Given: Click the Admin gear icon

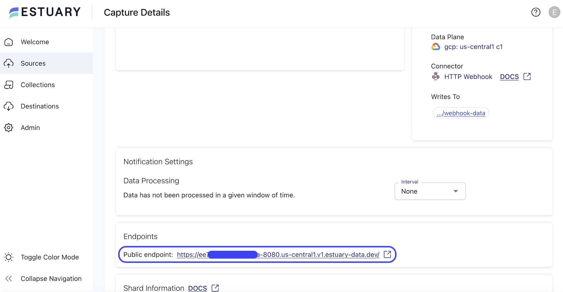Looking at the screenshot, I should tap(9, 128).
